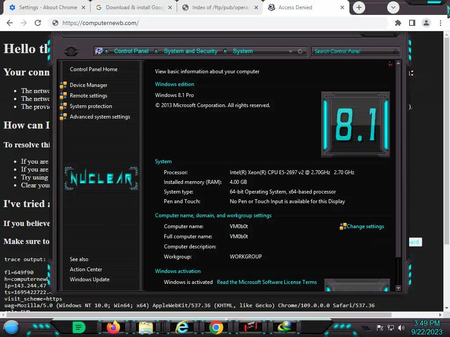Launch Firefox from taskbar
Image resolution: width=450 pixels, height=337 pixels.
tap(113, 327)
